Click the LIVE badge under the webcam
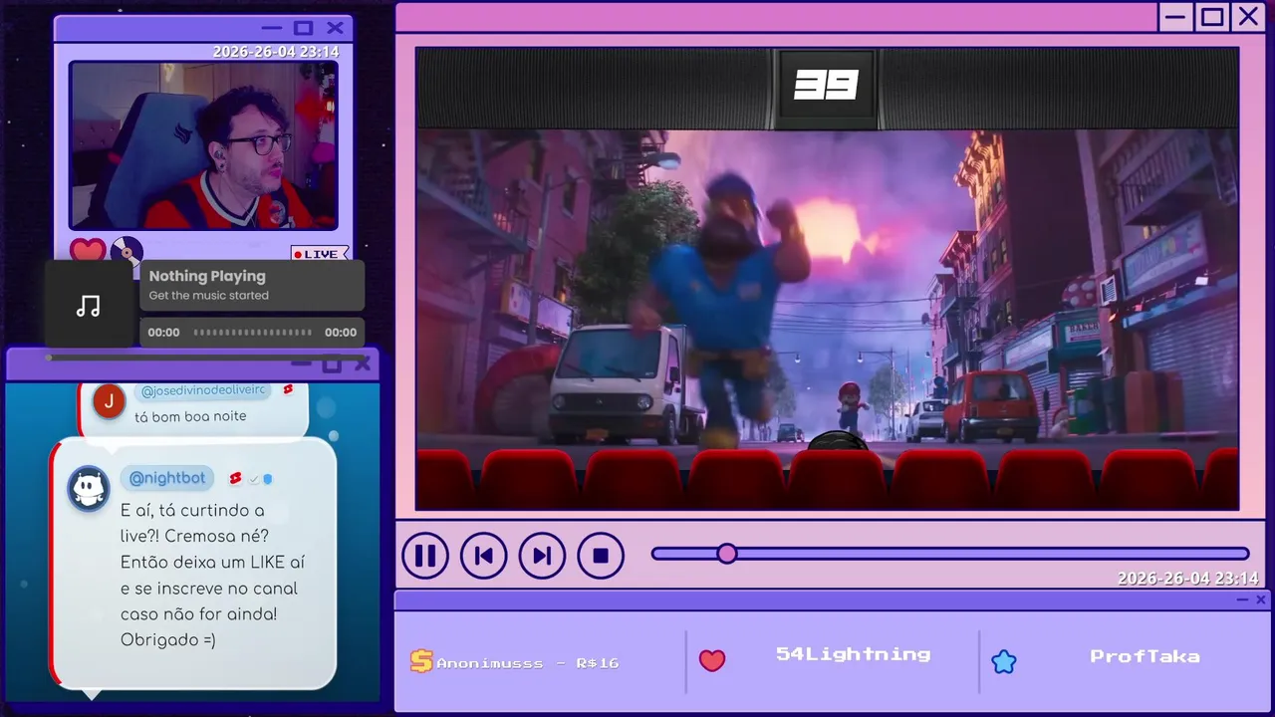 point(320,254)
